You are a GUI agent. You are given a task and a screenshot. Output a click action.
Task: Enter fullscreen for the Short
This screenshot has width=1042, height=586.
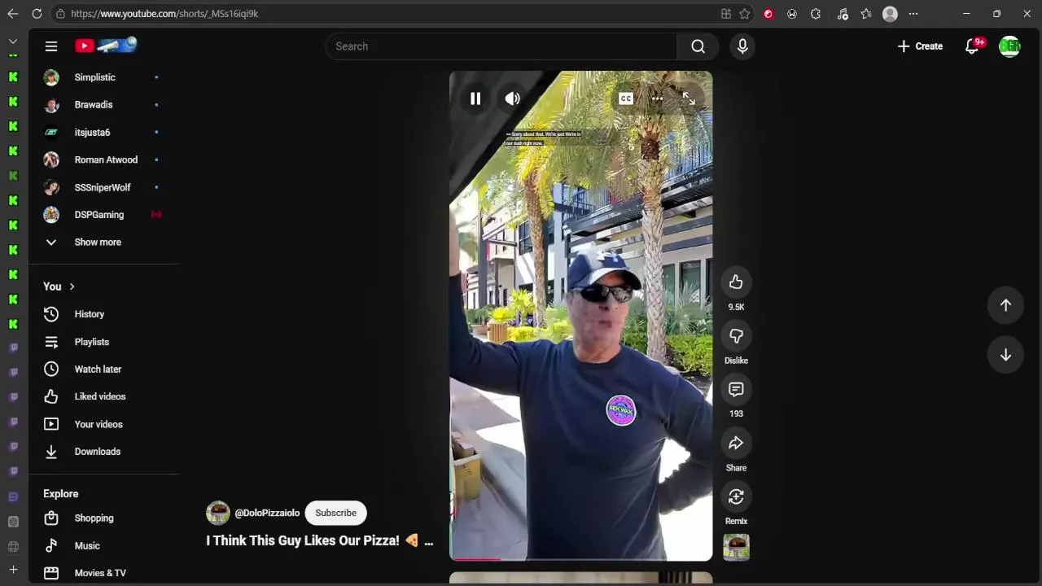click(689, 98)
